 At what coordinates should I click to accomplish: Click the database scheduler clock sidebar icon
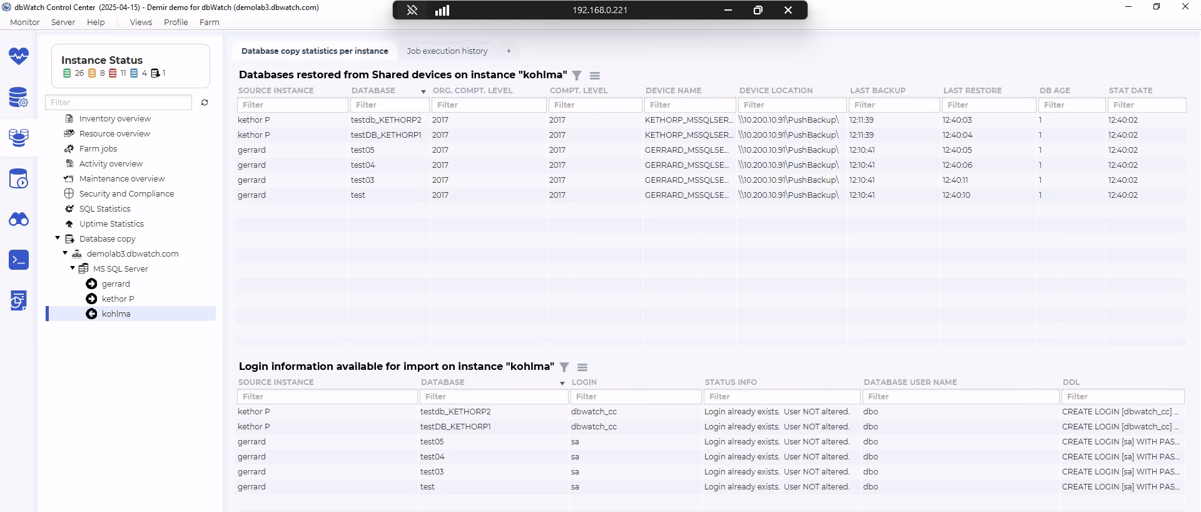click(x=19, y=179)
